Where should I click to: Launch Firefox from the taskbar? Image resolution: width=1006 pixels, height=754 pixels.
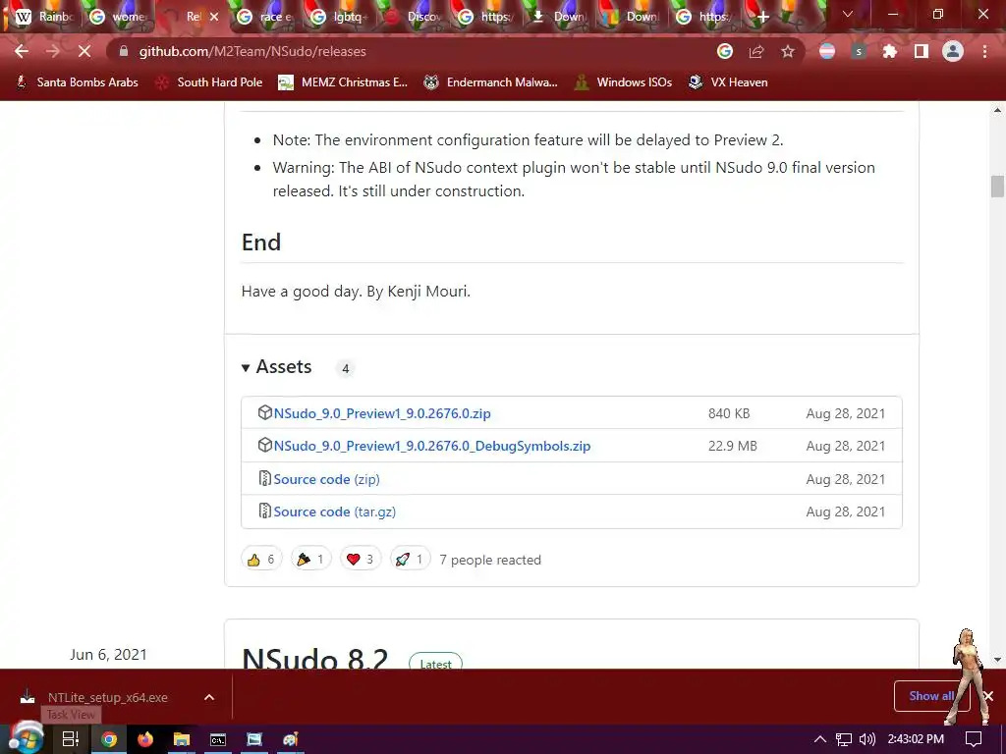tap(145, 739)
